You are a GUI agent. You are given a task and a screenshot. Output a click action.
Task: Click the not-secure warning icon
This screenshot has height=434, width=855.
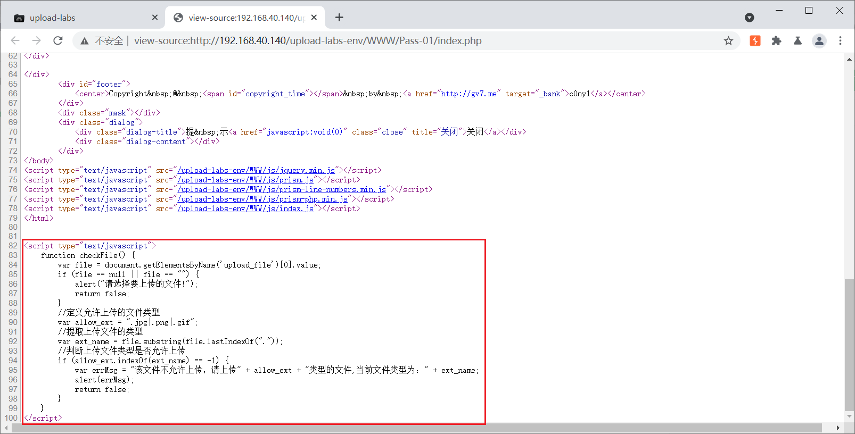pyautogui.click(x=84, y=41)
